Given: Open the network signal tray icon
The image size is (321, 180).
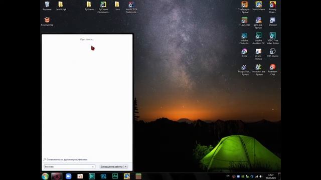Looking at the screenshot, I should [x=256, y=176].
